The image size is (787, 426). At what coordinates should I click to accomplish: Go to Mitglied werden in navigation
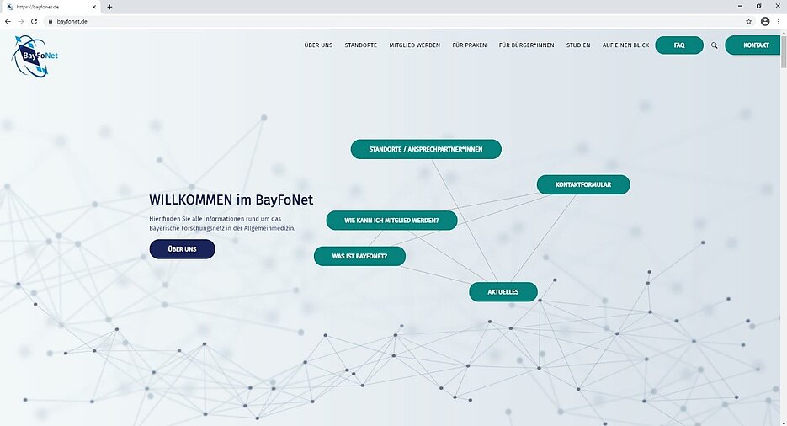pos(414,45)
